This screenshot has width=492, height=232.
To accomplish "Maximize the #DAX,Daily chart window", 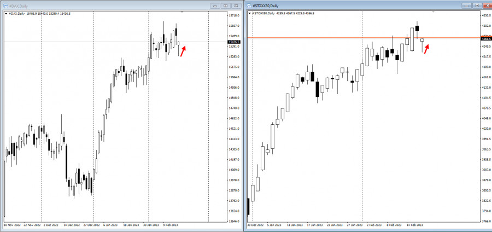I will pyautogui.click(x=225, y=6).
